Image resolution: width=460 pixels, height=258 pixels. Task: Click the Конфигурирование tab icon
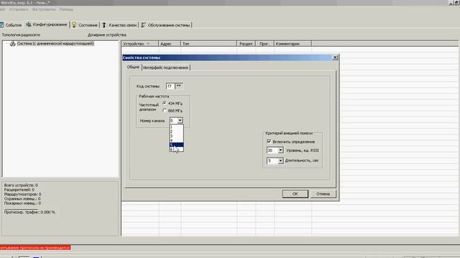pos(29,24)
